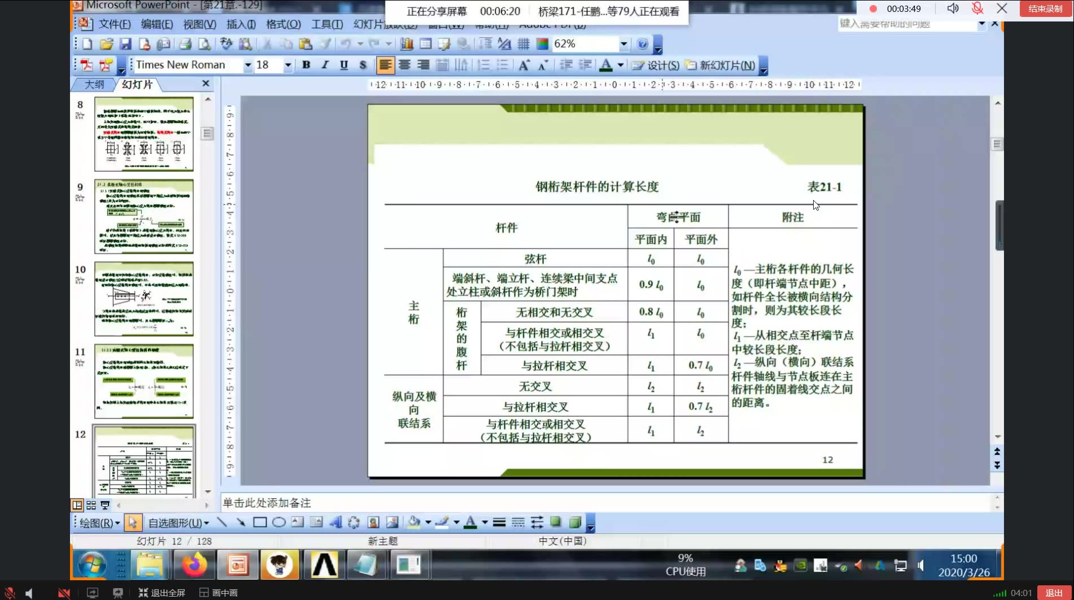The height and width of the screenshot is (600, 1074).
Task: Choose a line style
Action: pyautogui.click(x=499, y=523)
